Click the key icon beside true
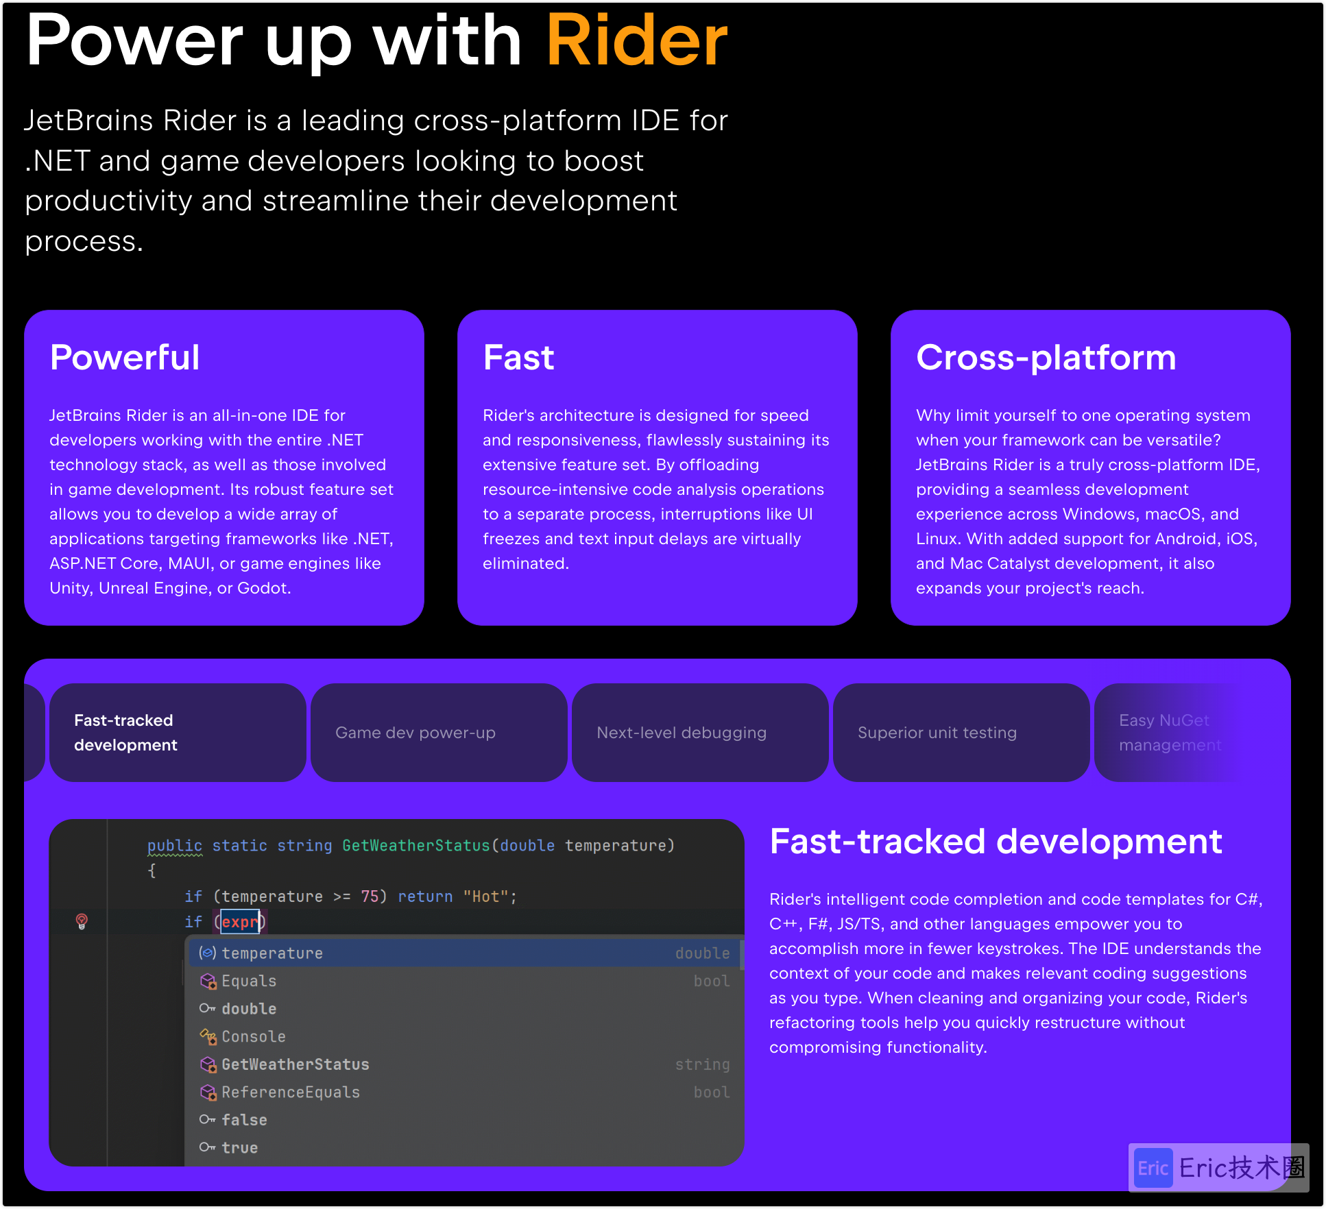 tap(208, 1147)
